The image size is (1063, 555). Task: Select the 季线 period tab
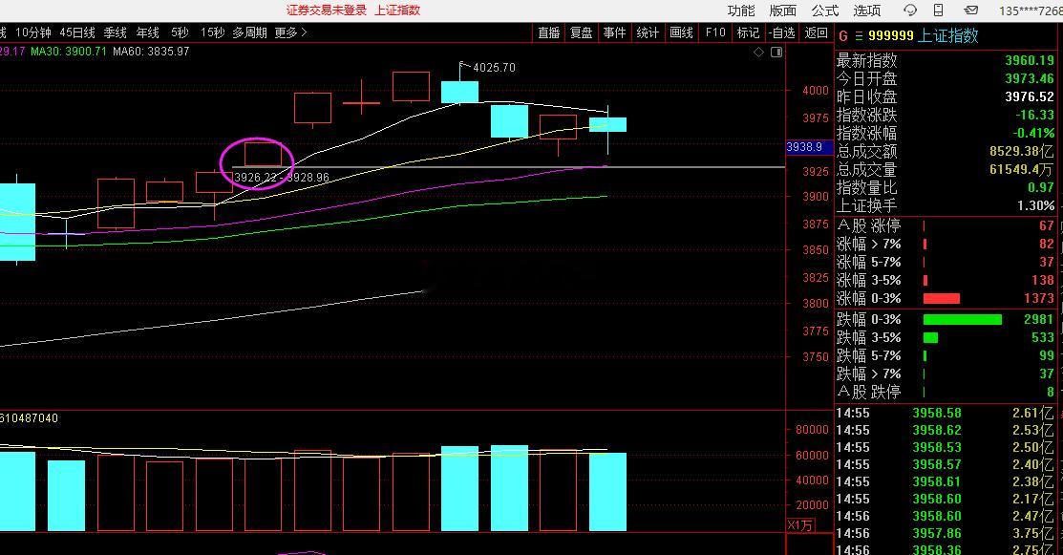[x=116, y=32]
